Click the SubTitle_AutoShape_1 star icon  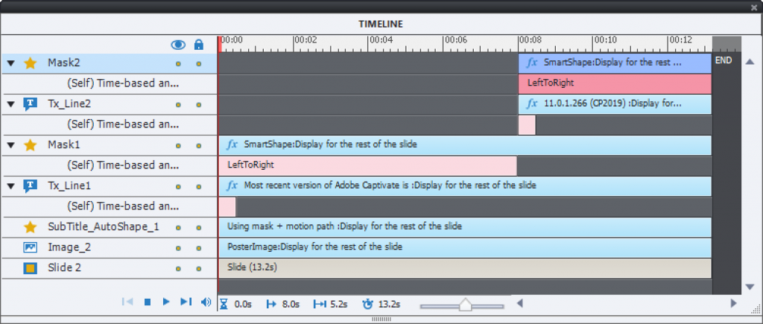tap(31, 226)
